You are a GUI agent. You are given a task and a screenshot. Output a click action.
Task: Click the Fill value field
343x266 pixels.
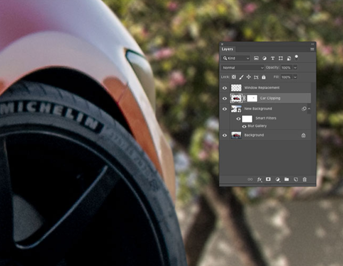click(286, 77)
